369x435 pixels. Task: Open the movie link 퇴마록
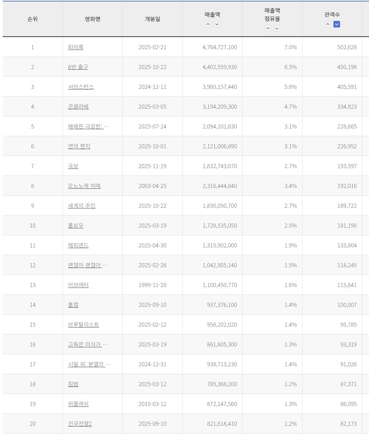[76, 47]
